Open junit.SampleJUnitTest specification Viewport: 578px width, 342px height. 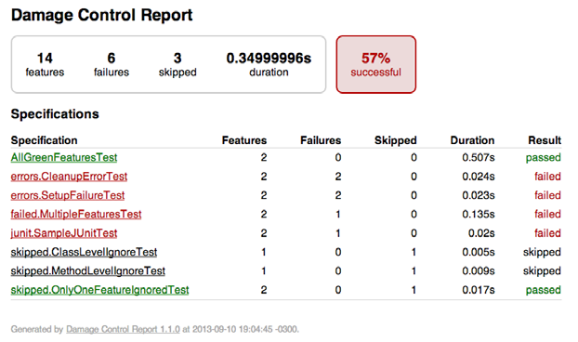click(64, 233)
